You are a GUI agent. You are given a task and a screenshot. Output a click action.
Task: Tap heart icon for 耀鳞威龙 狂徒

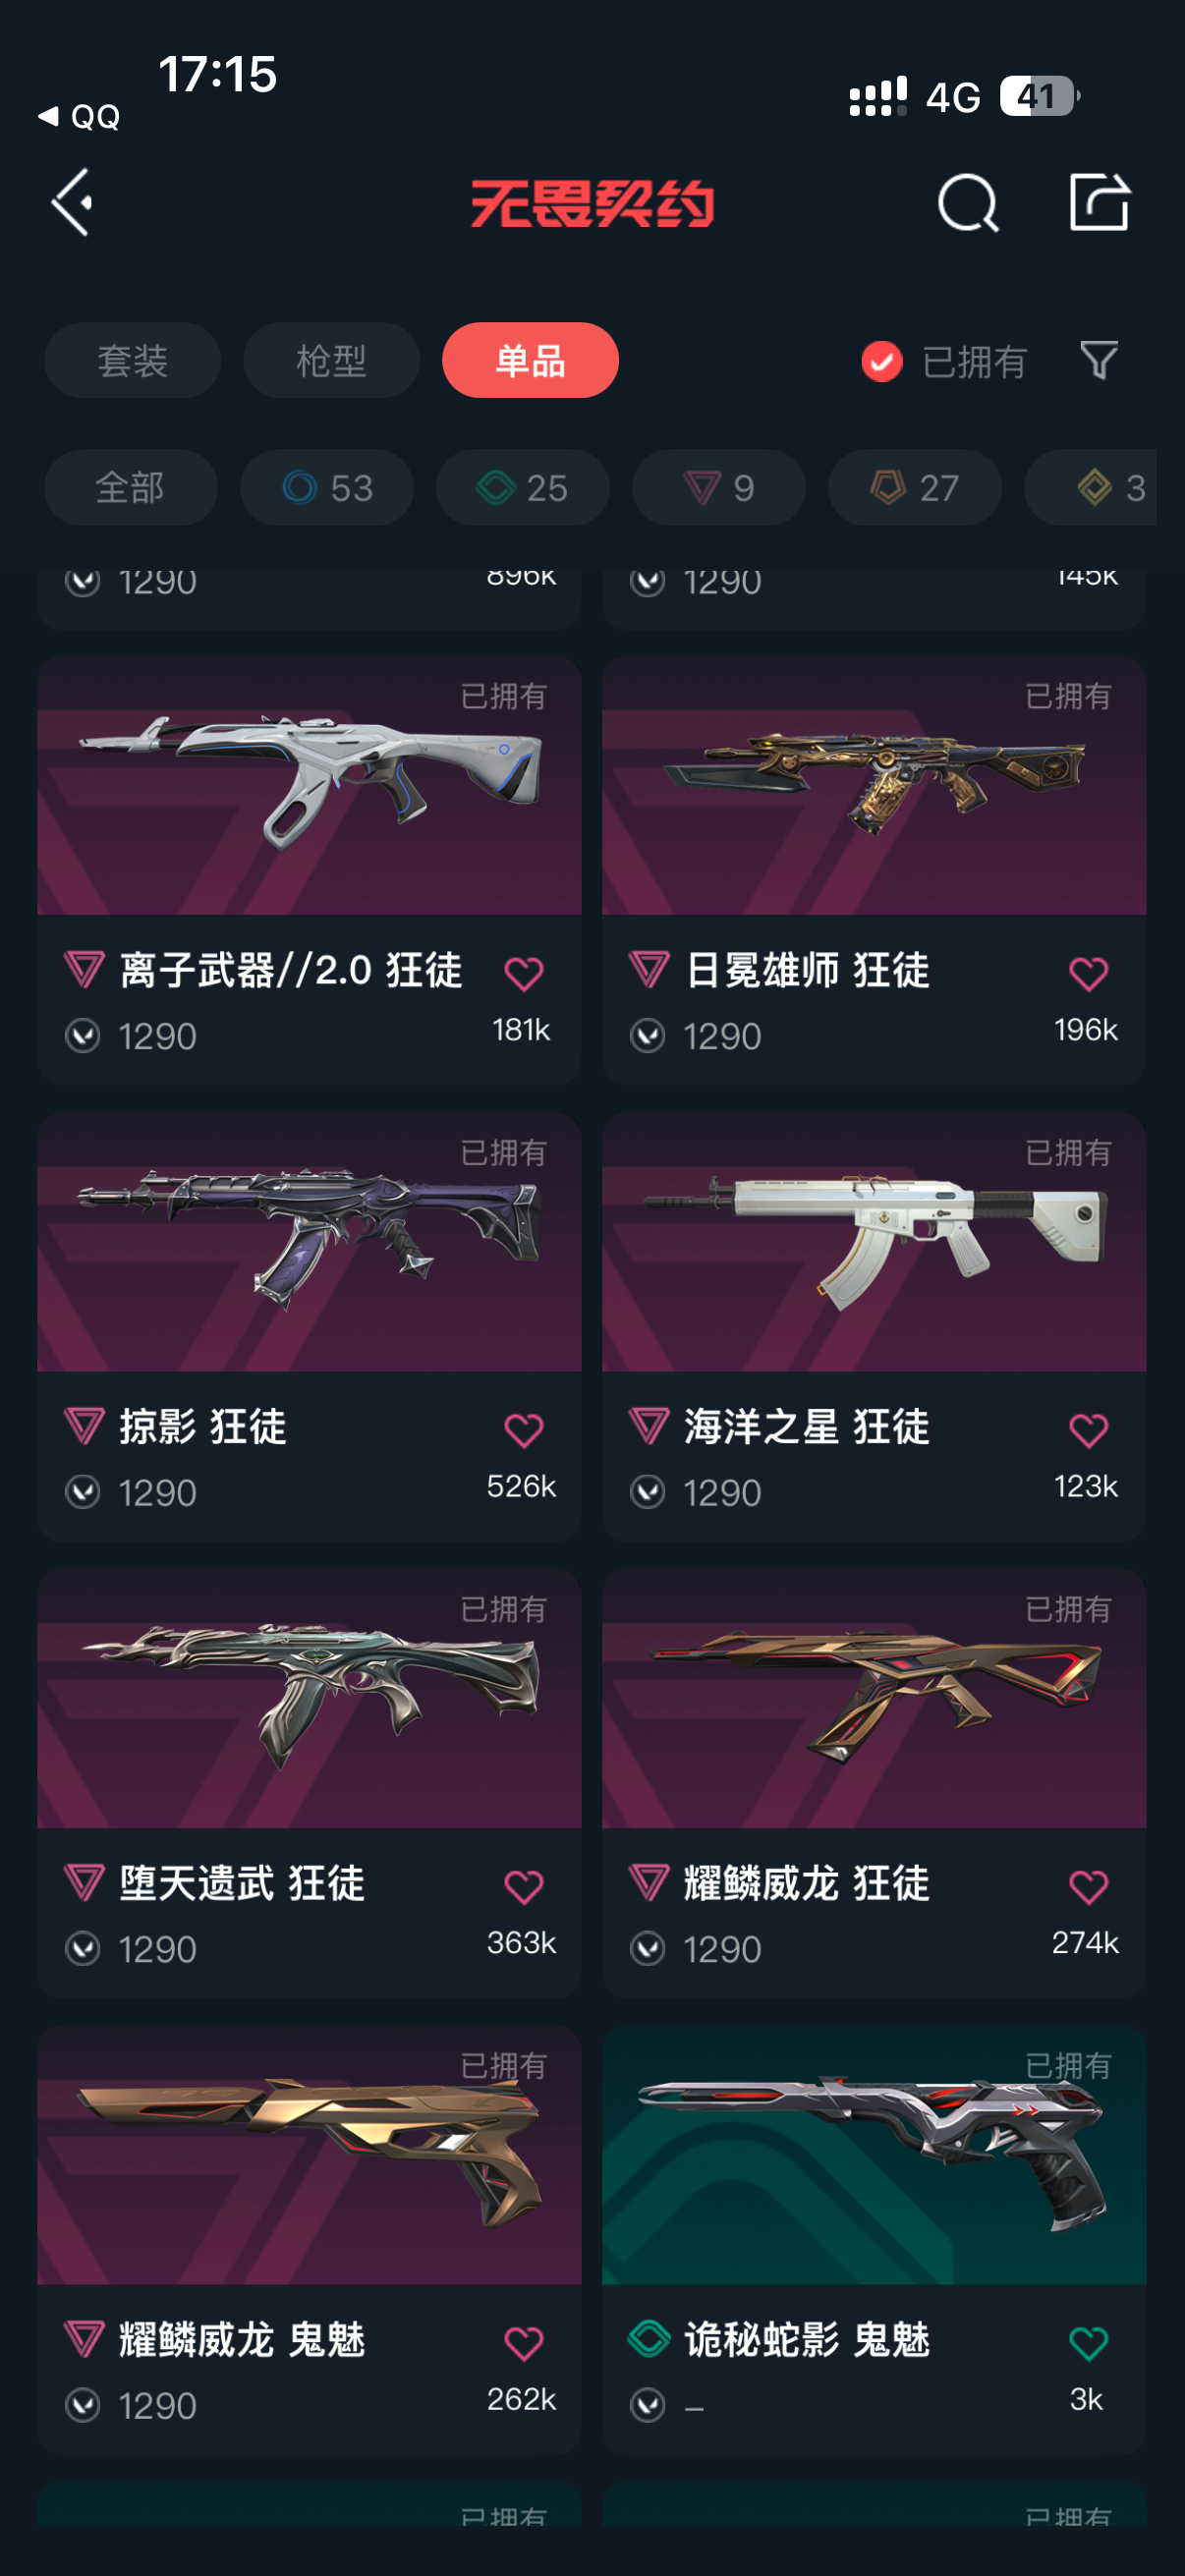point(1088,1887)
